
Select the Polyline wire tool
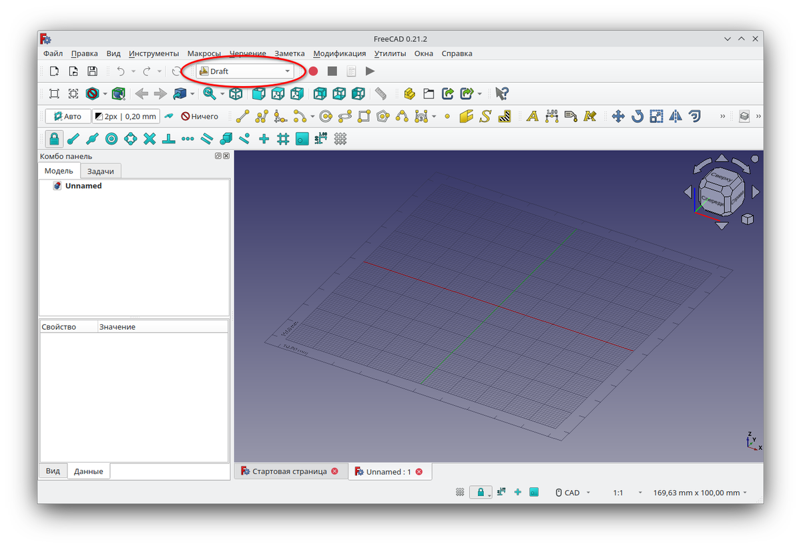click(x=262, y=116)
